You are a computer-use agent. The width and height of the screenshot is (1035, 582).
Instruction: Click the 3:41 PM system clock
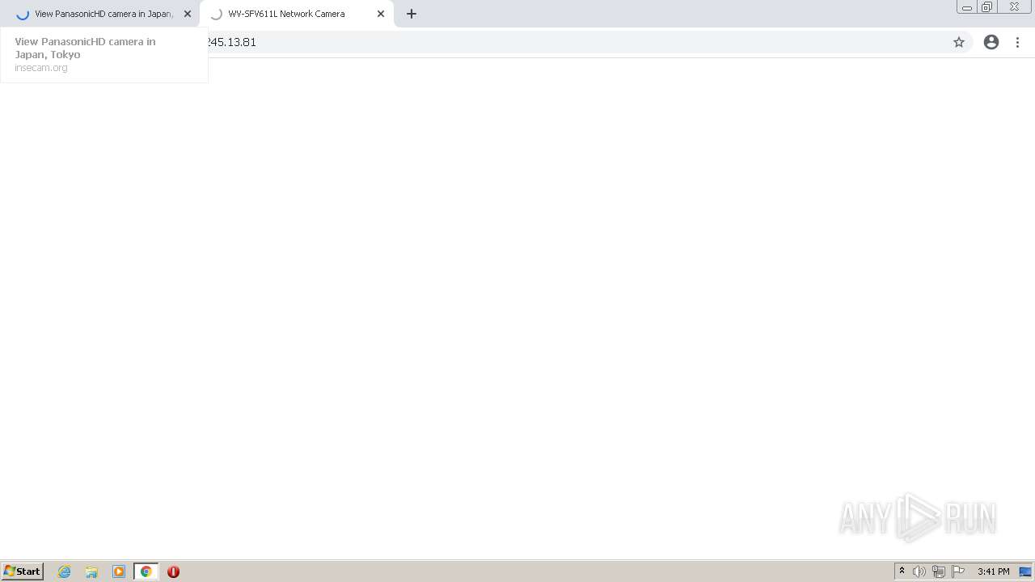pyautogui.click(x=994, y=571)
